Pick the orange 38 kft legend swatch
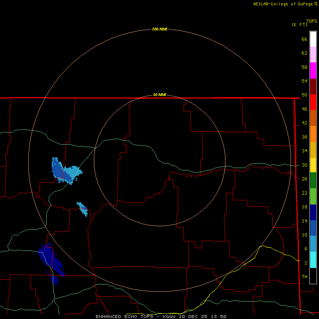The image size is (319, 319). (313, 134)
